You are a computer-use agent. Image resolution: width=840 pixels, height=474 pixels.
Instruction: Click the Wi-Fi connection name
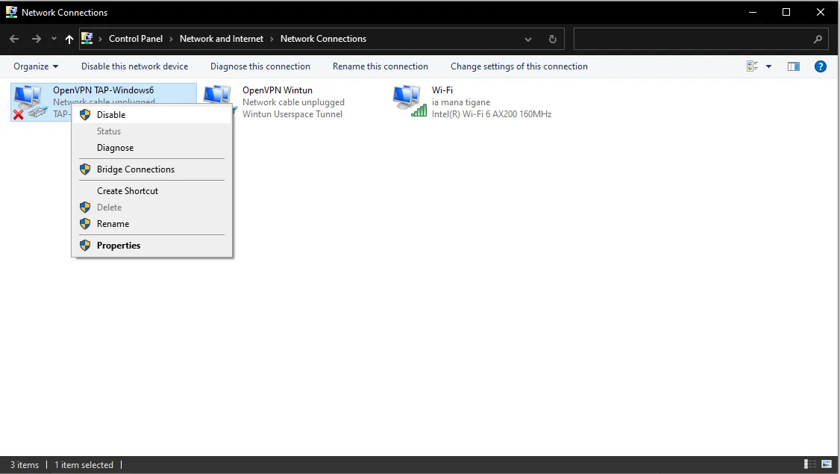click(442, 90)
